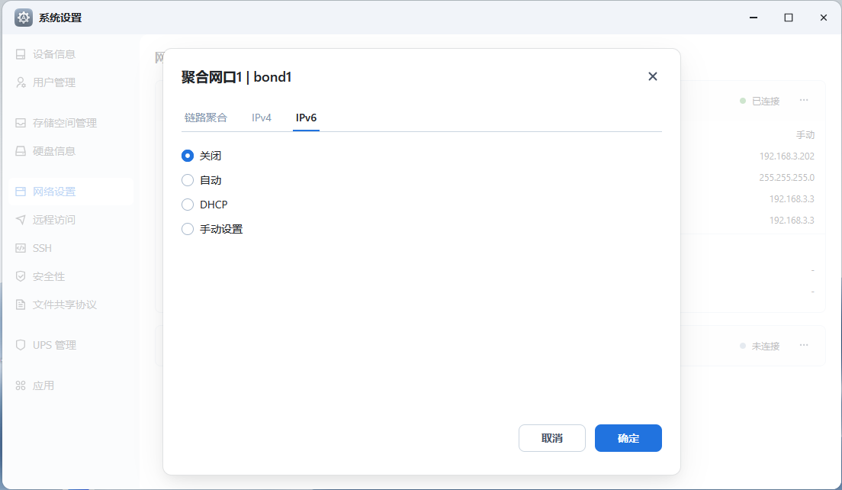Viewport: 842px width, 490px height.
Task: Select the 手动设置 radio option
Action: pyautogui.click(x=188, y=229)
